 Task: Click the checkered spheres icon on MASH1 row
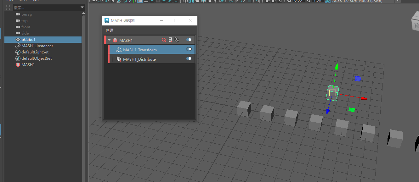[x=177, y=40]
